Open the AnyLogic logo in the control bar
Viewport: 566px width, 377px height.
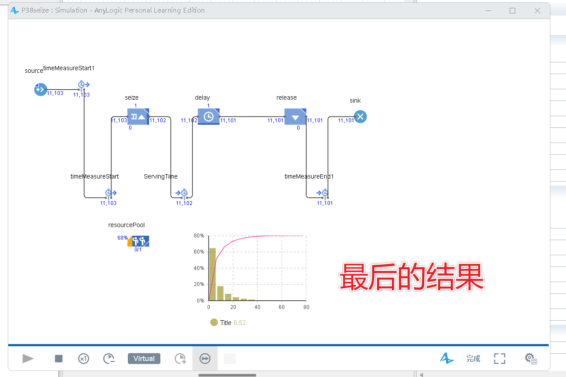tap(447, 358)
